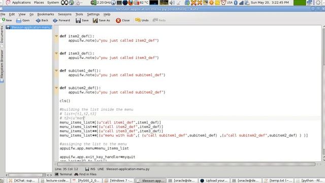Click the exit_key_handler=myquit code line

point(97,157)
